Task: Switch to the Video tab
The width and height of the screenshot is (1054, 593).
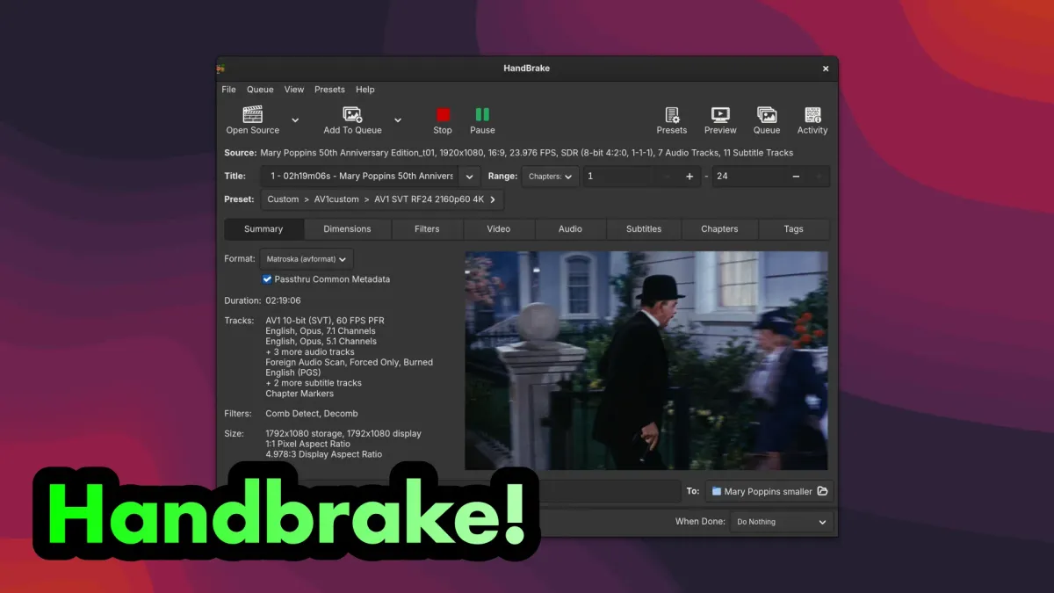Action: (x=498, y=228)
